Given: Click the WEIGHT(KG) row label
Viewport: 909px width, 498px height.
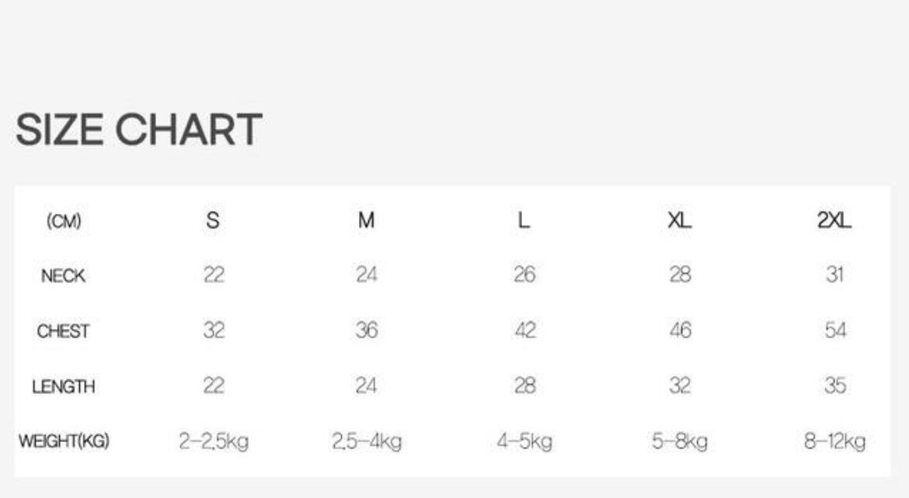Looking at the screenshot, I should [64, 442].
